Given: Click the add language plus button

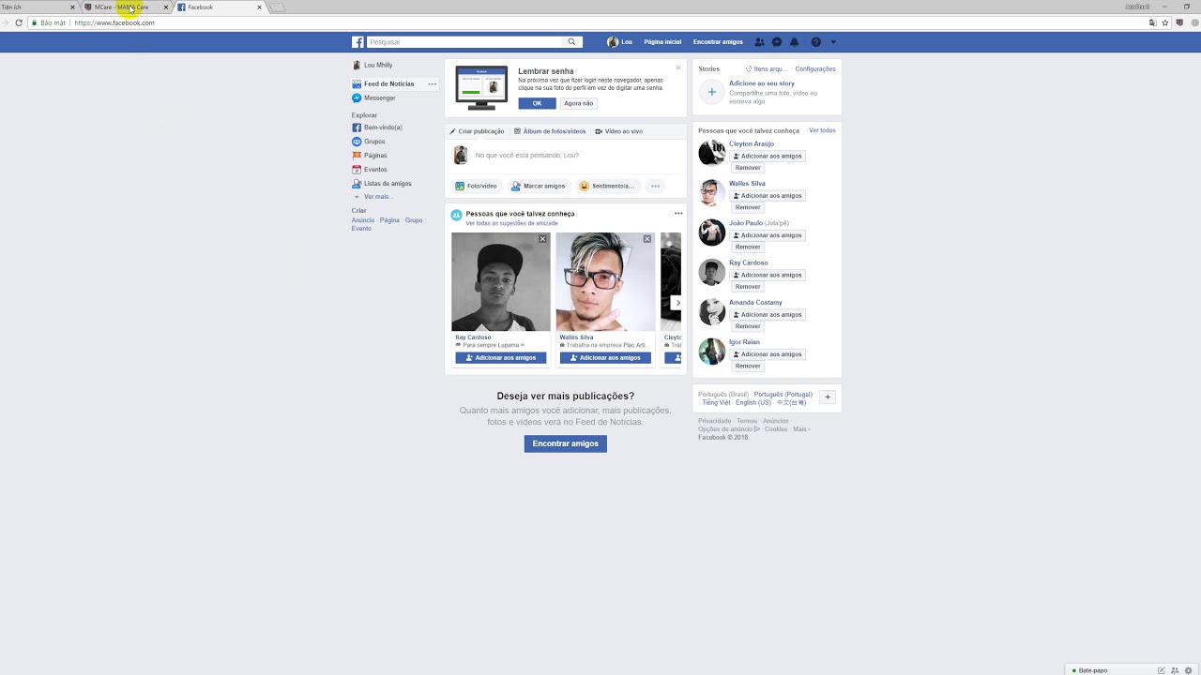Looking at the screenshot, I should [828, 397].
